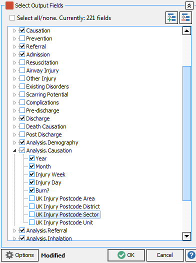Check the Resuscitation checkbox
Screen dimensions: 196x263
click(x=22, y=62)
